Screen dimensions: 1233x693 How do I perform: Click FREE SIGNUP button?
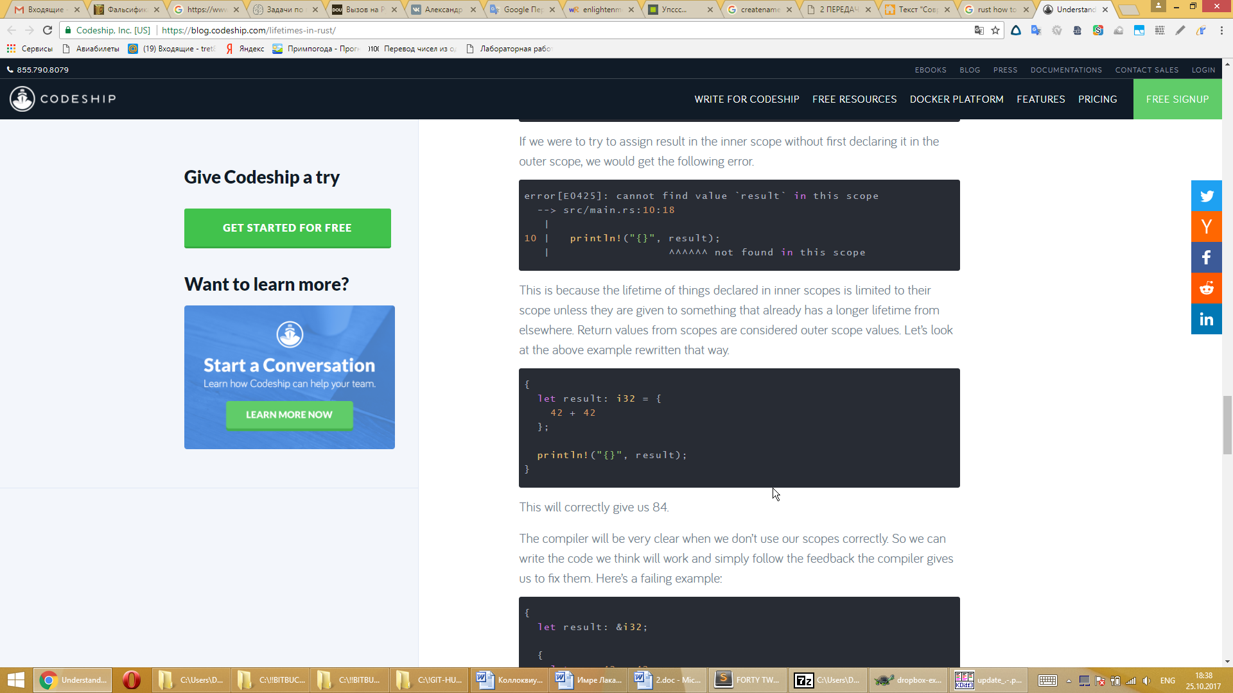[x=1176, y=99]
